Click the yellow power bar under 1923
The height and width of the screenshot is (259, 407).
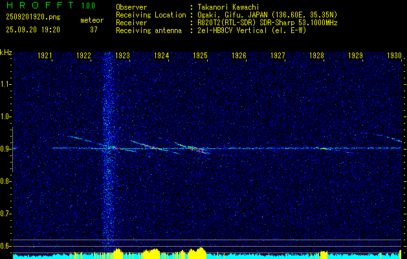tap(118, 254)
